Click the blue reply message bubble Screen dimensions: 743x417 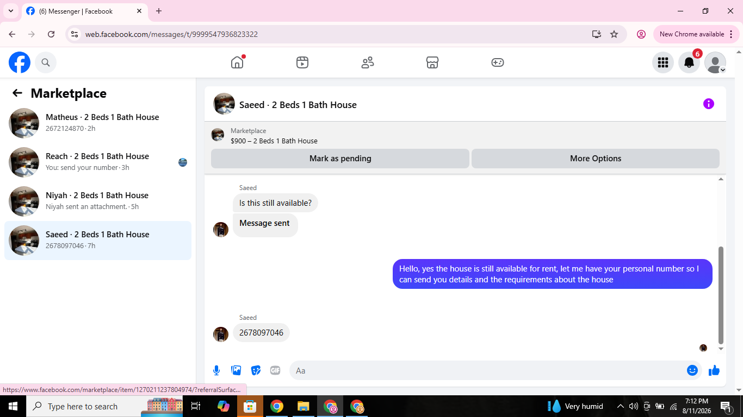[x=553, y=274]
